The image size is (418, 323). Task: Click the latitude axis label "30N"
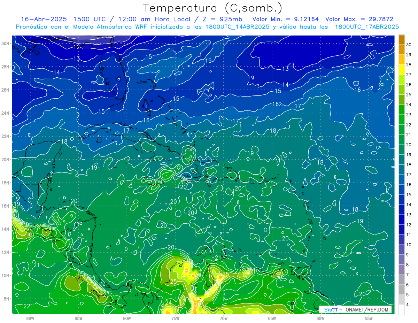[6, 44]
